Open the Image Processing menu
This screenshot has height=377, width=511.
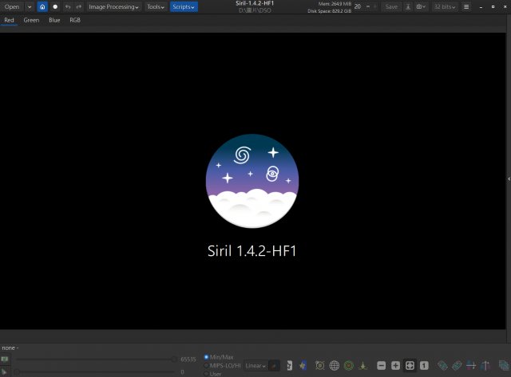point(113,6)
